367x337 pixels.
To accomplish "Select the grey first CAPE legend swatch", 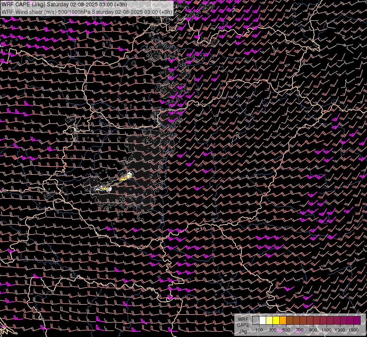I will 256,320.
